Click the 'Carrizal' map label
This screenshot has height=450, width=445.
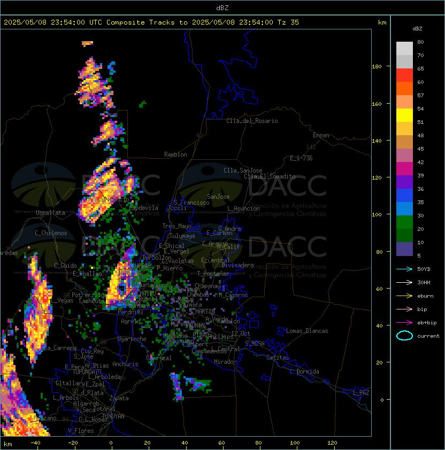pos(159,358)
